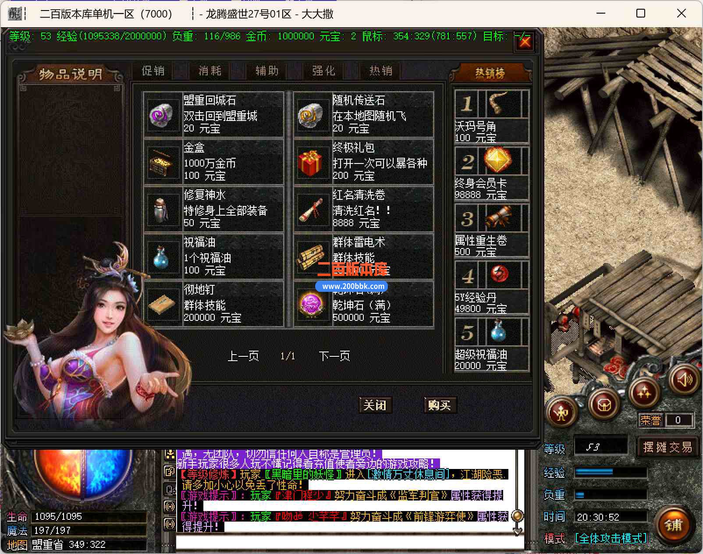Select the 随机传送石 teleport stone icon
This screenshot has height=554, width=703.
pos(311,115)
